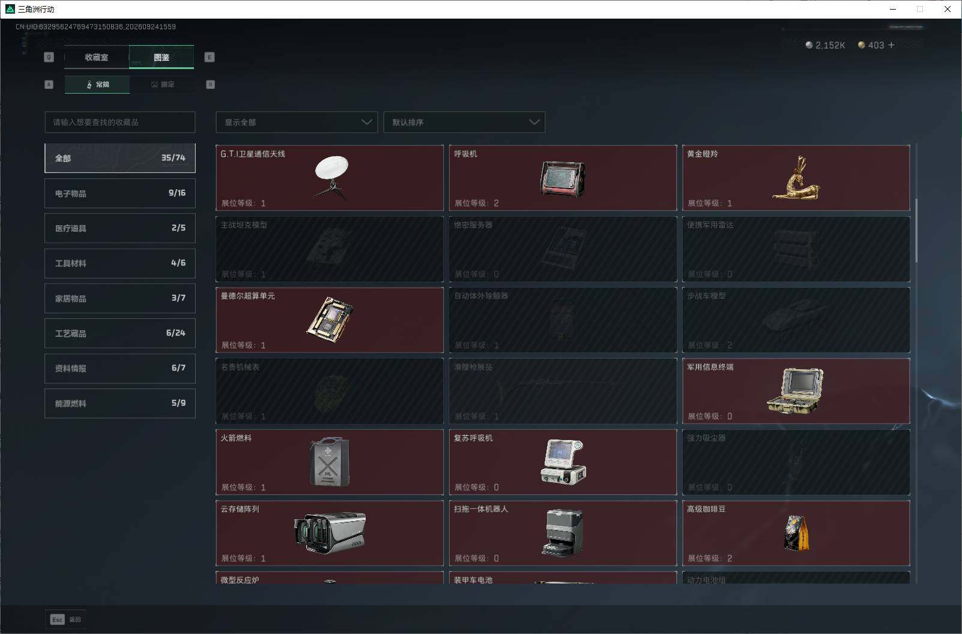
Task: Filter by 能源燃料 category
Action: point(120,403)
